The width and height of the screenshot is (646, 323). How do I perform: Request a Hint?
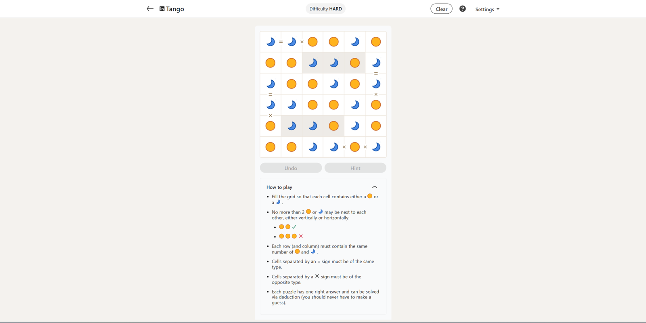tap(355, 168)
